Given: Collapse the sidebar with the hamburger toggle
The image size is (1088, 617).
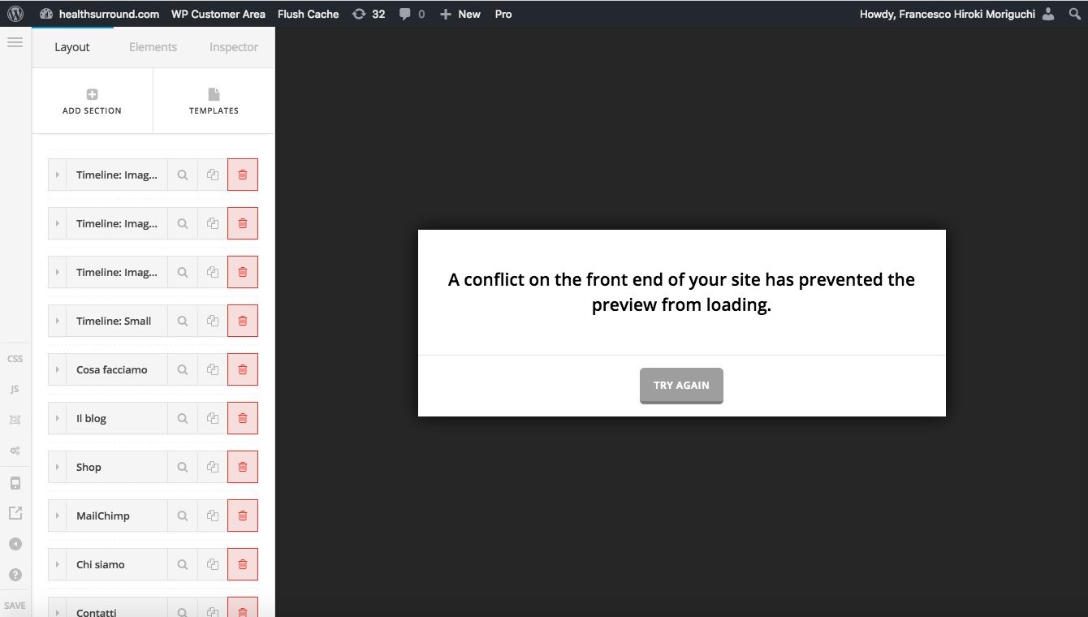Looking at the screenshot, I should tap(15, 42).
